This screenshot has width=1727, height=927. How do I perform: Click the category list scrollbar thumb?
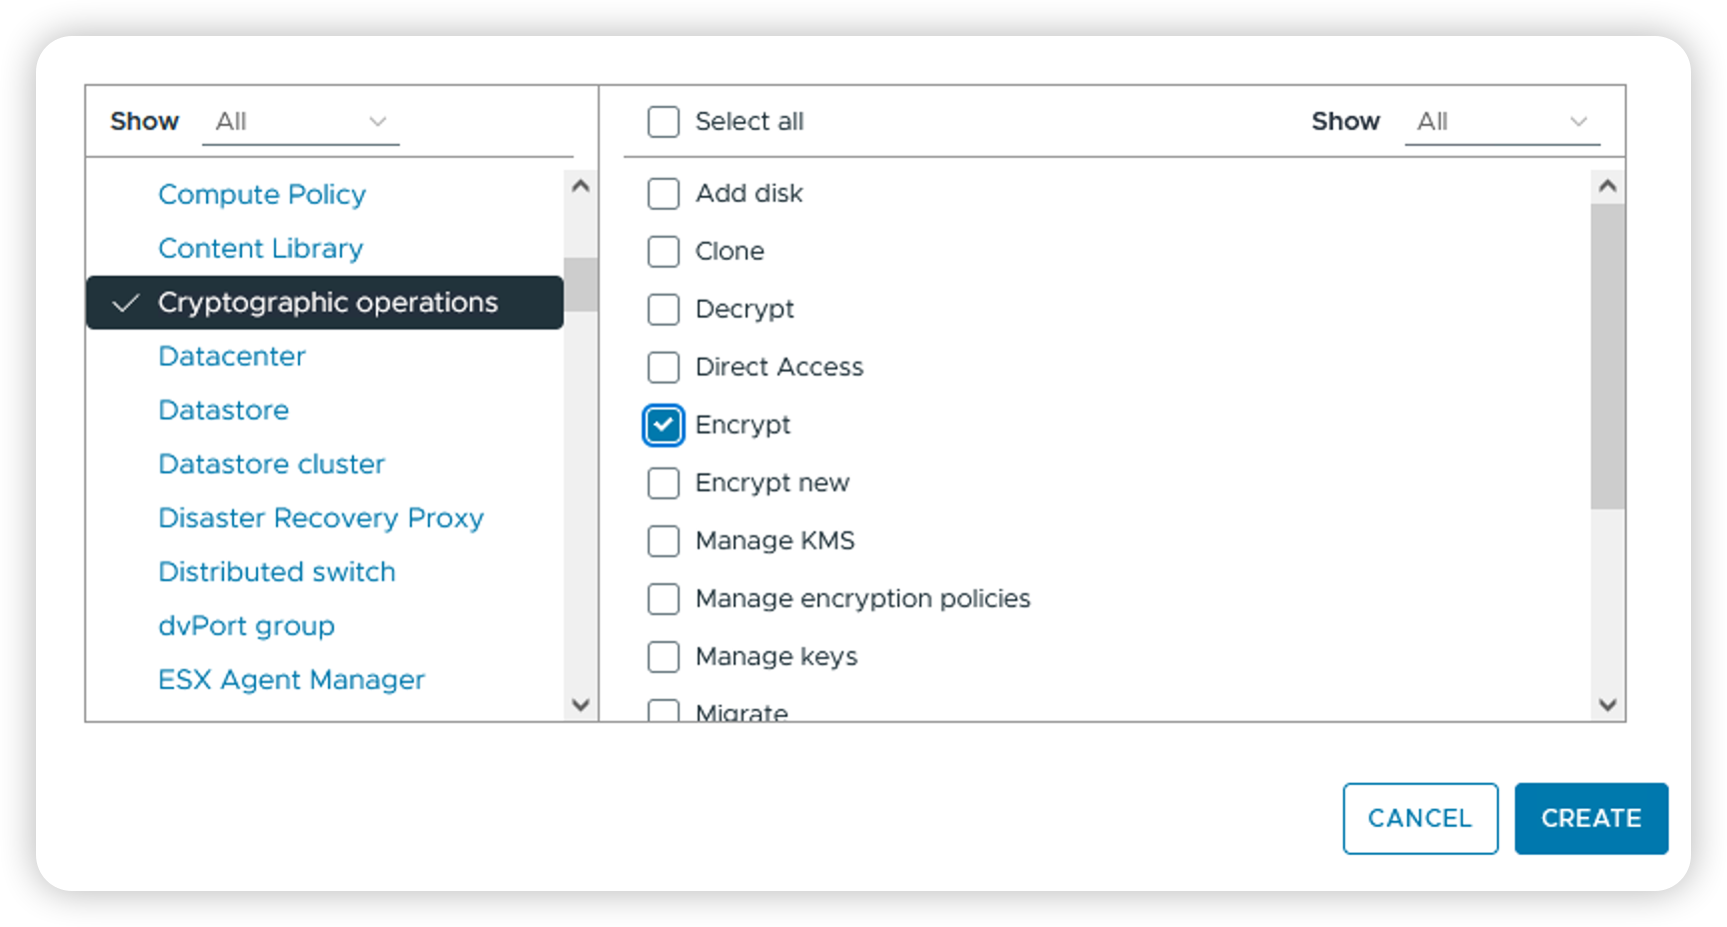pyautogui.click(x=581, y=285)
